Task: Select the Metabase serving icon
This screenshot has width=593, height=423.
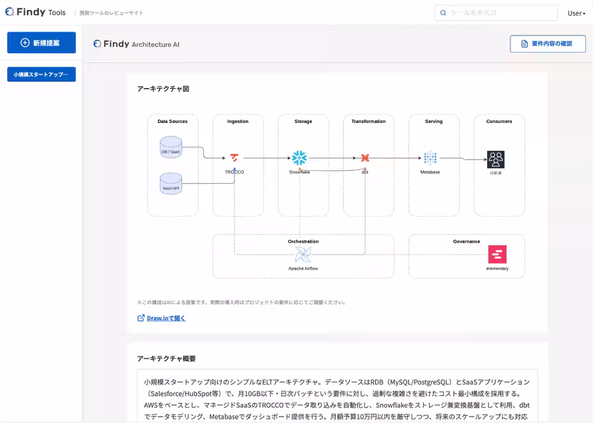Action: point(430,158)
